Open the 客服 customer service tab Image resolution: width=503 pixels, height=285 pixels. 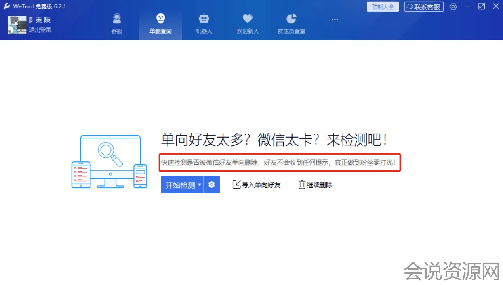click(117, 23)
